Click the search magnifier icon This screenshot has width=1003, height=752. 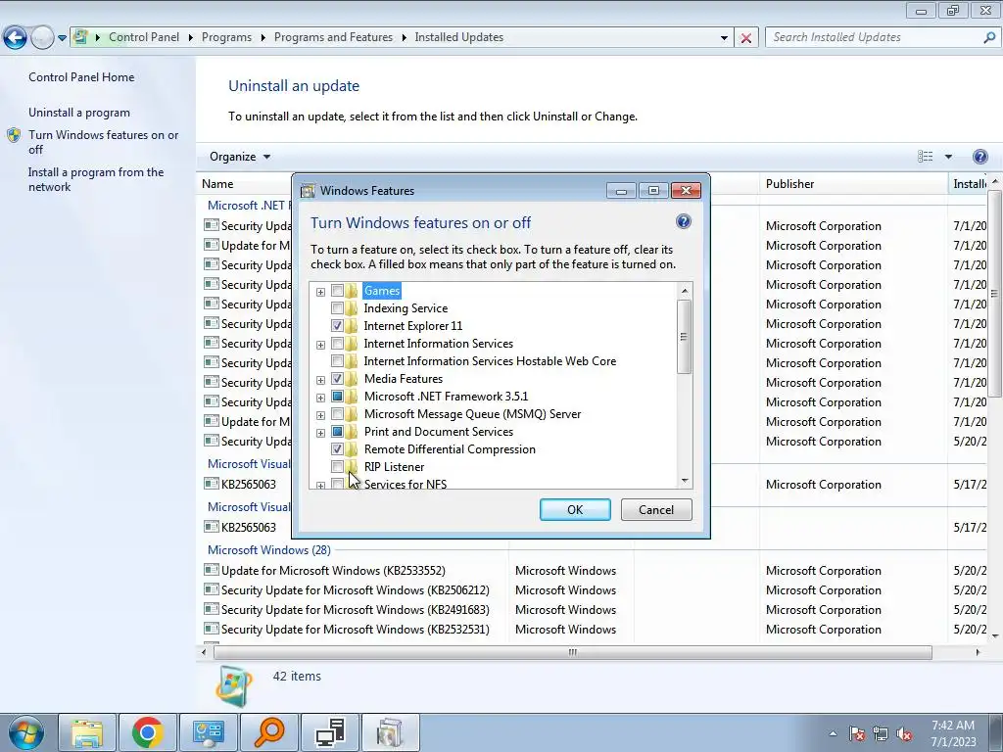989,37
